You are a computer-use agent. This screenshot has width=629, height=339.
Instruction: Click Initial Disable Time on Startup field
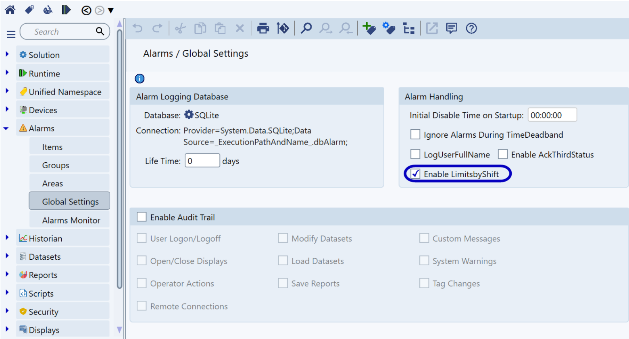(x=552, y=115)
